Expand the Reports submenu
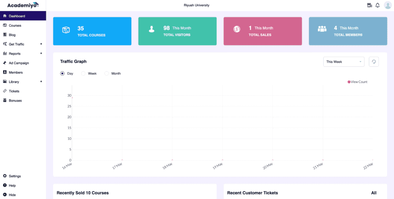 (x=41, y=53)
